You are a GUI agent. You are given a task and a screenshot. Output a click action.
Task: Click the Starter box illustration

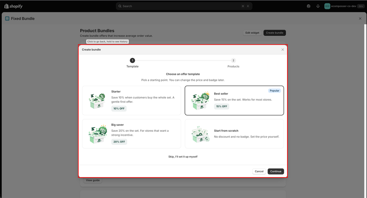click(97, 101)
